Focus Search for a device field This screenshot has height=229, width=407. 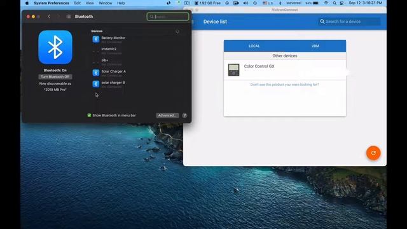pos(349,21)
